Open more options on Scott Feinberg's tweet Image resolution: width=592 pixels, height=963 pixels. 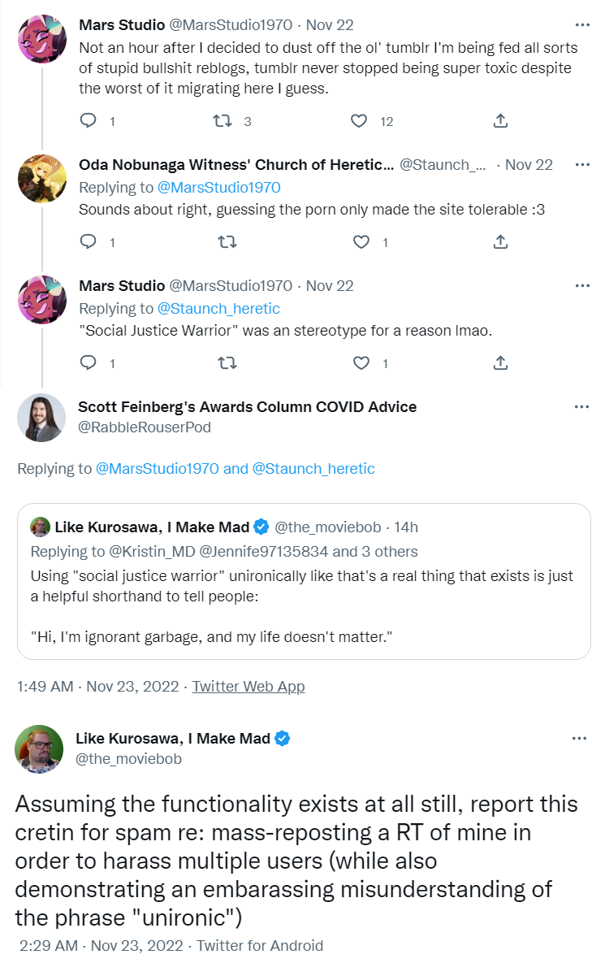582,406
